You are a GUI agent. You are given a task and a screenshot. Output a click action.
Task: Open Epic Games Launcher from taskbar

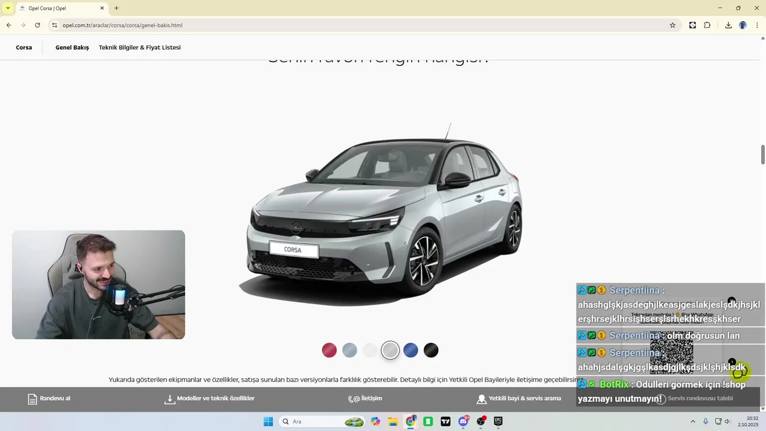498,421
